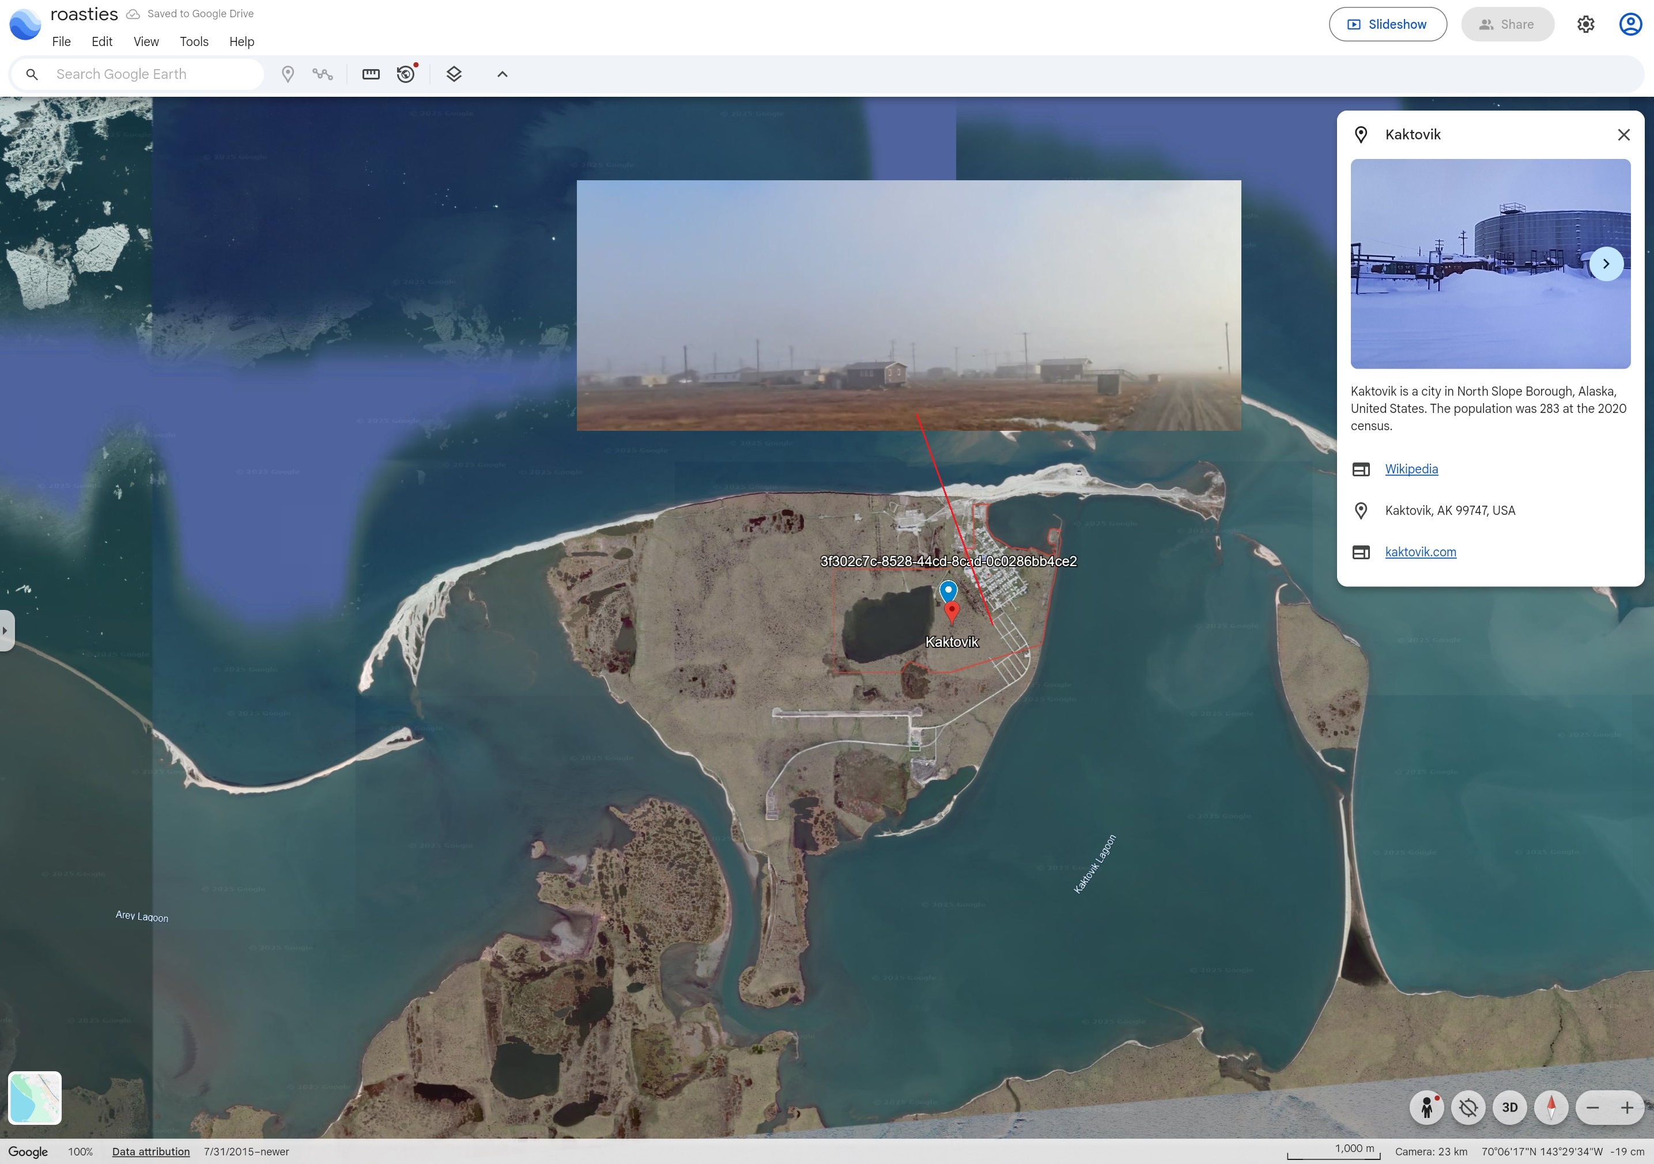Click the red Kaktovik location pin
The width and height of the screenshot is (1654, 1164).
pos(951,613)
